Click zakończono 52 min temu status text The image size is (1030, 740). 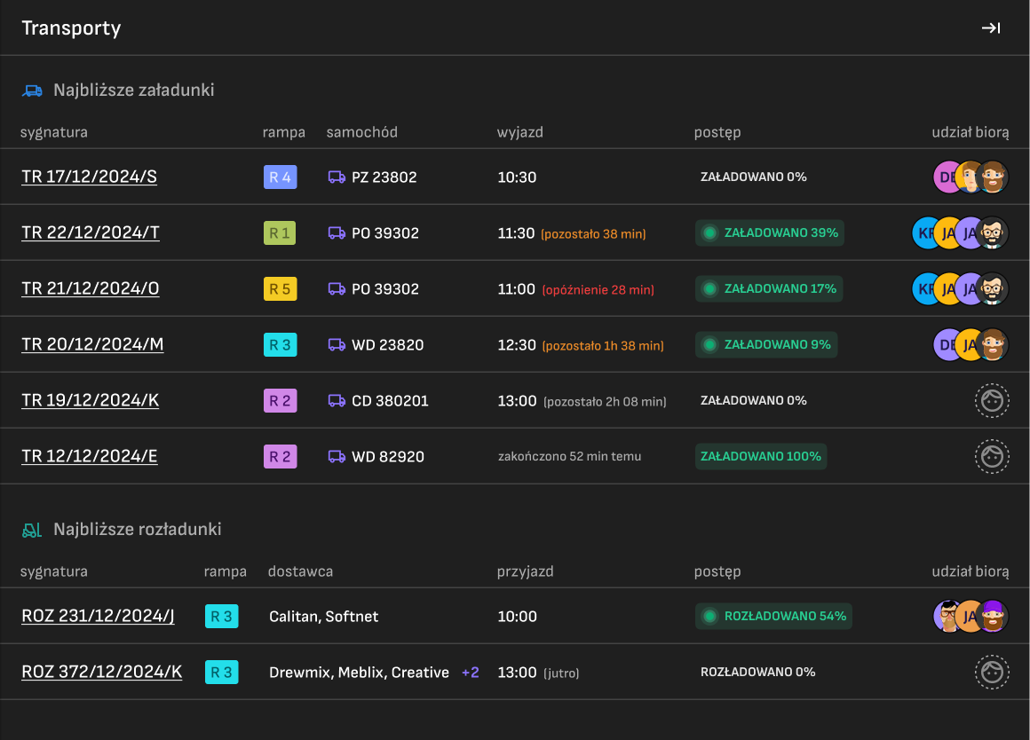tap(569, 456)
